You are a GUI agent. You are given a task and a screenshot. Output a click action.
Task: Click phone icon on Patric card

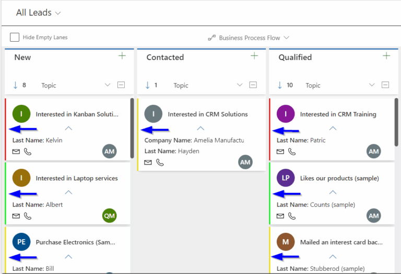[292, 152]
